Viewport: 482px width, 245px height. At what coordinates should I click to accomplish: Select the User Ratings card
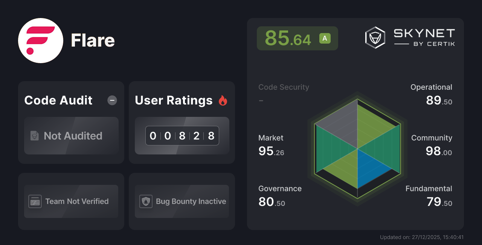[x=182, y=122]
